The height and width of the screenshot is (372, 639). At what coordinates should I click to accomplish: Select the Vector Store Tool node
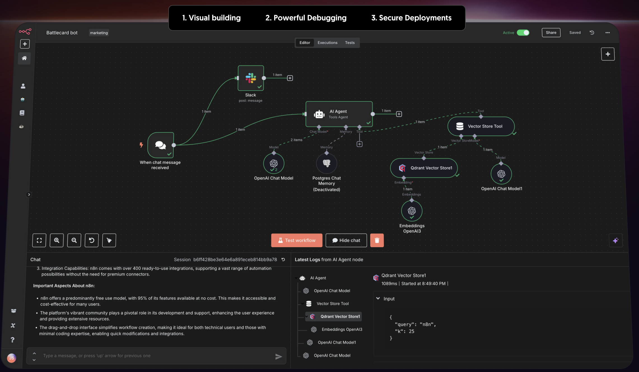point(481,126)
